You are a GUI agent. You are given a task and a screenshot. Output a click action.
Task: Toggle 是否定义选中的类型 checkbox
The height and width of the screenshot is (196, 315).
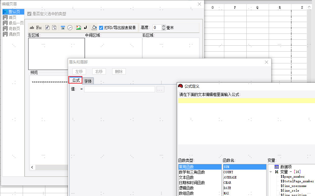29,14
